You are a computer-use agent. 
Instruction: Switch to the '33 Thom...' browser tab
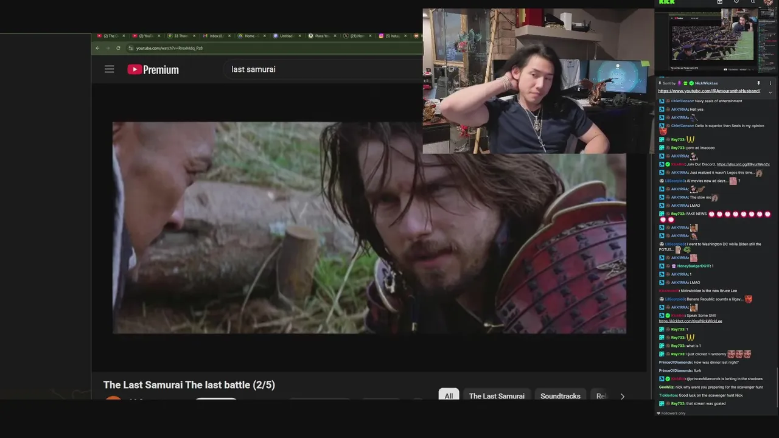pos(181,36)
